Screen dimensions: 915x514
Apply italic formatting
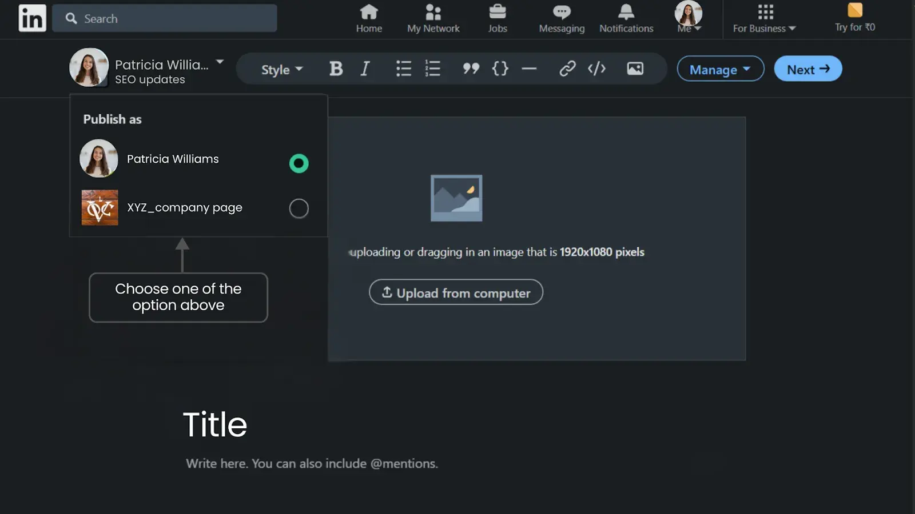coord(365,69)
